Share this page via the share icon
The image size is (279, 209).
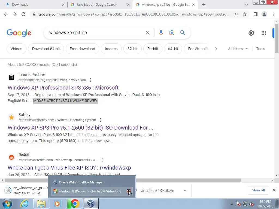236,14
